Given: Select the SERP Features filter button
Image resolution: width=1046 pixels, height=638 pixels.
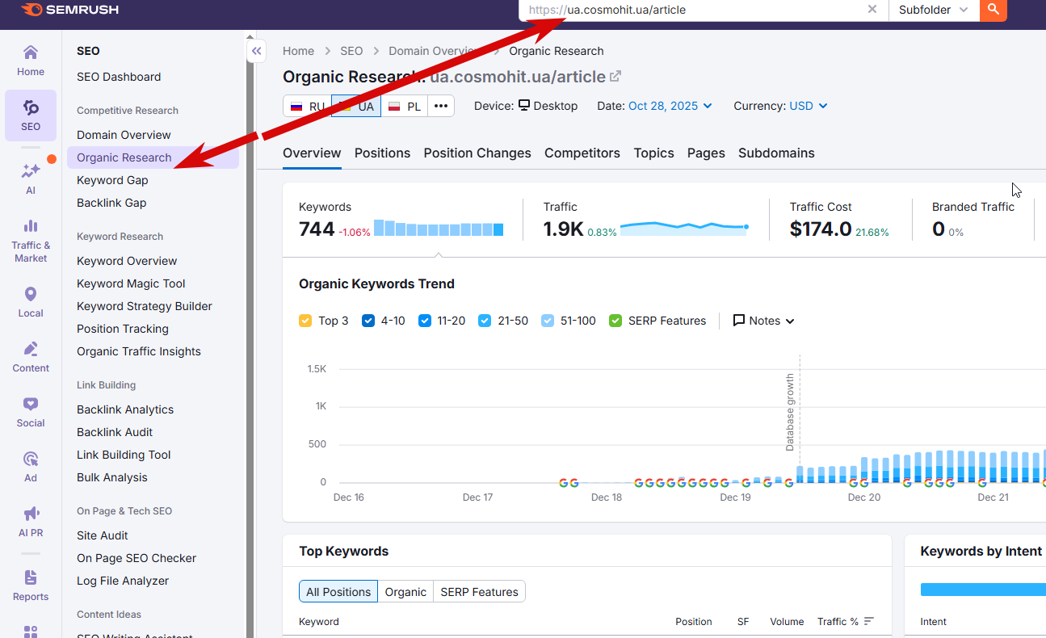Looking at the screenshot, I should pos(480,592).
